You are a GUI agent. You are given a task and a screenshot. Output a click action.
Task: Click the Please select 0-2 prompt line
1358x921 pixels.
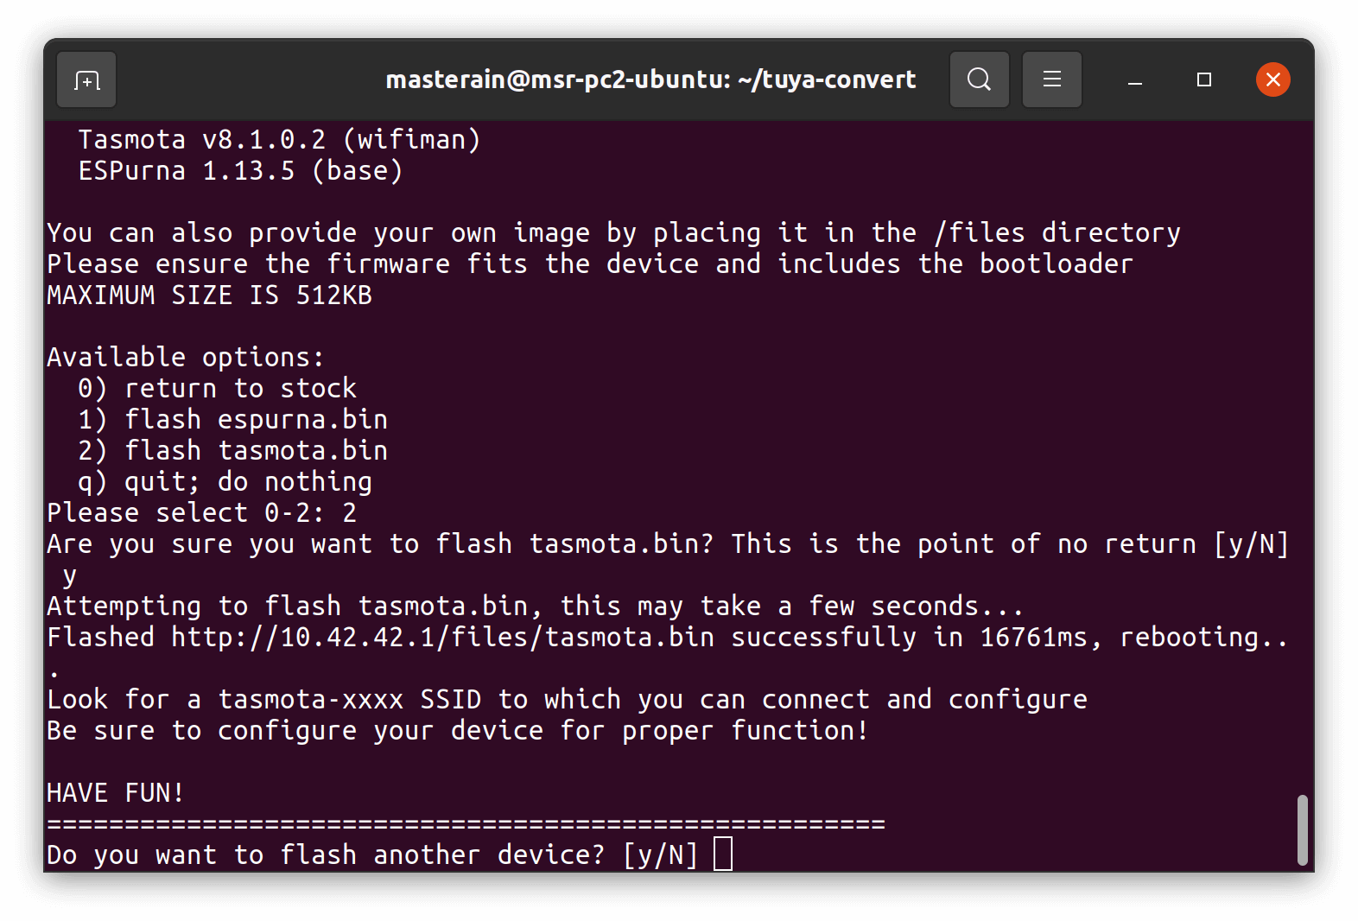click(201, 513)
